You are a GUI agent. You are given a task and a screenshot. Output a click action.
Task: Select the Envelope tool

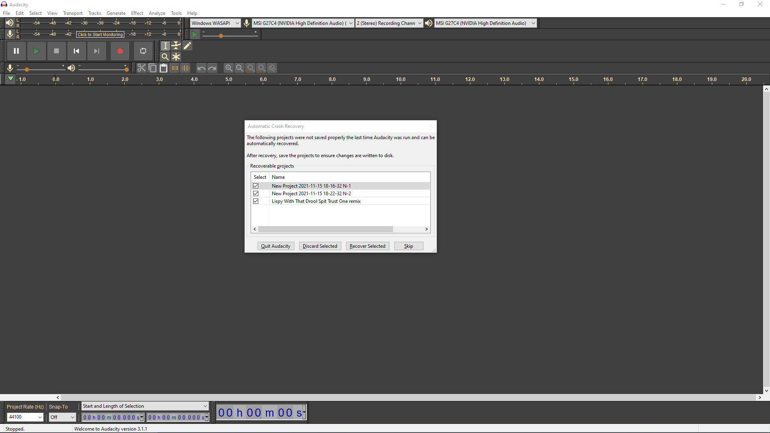pyautogui.click(x=176, y=46)
